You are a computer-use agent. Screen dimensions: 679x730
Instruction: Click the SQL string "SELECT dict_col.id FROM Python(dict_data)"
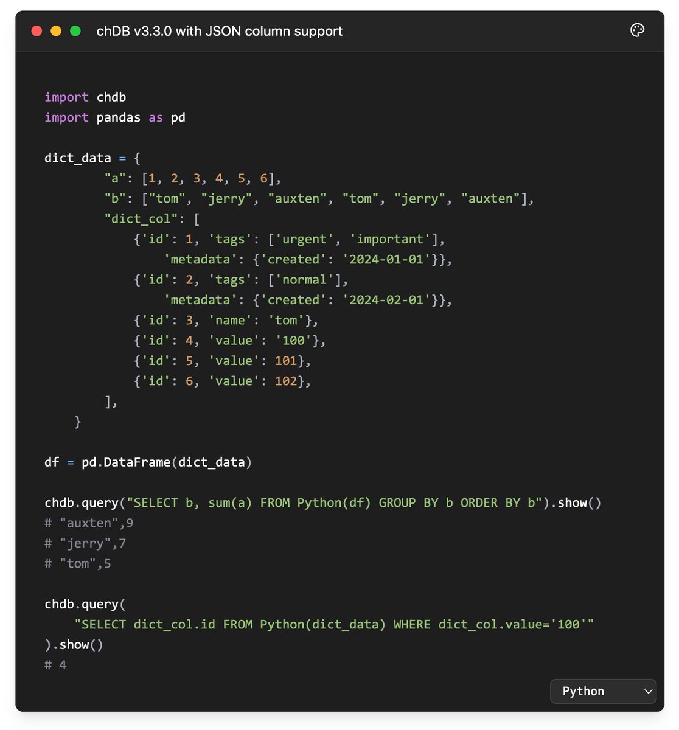[x=334, y=625]
